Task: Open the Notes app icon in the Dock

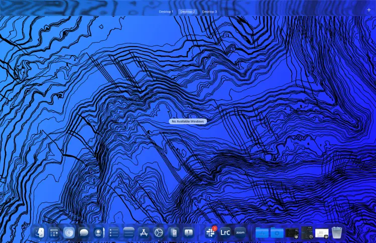Action: (x=129, y=232)
